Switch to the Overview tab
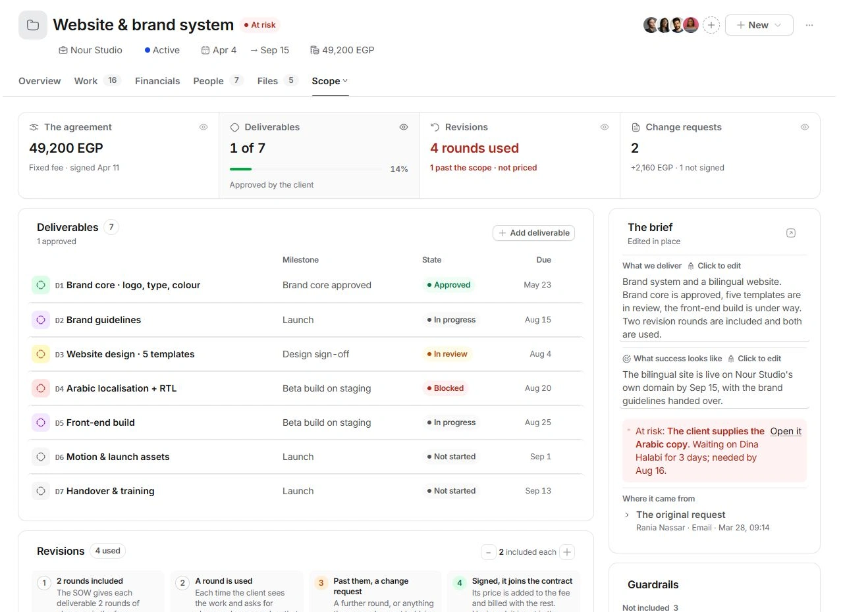 point(40,81)
